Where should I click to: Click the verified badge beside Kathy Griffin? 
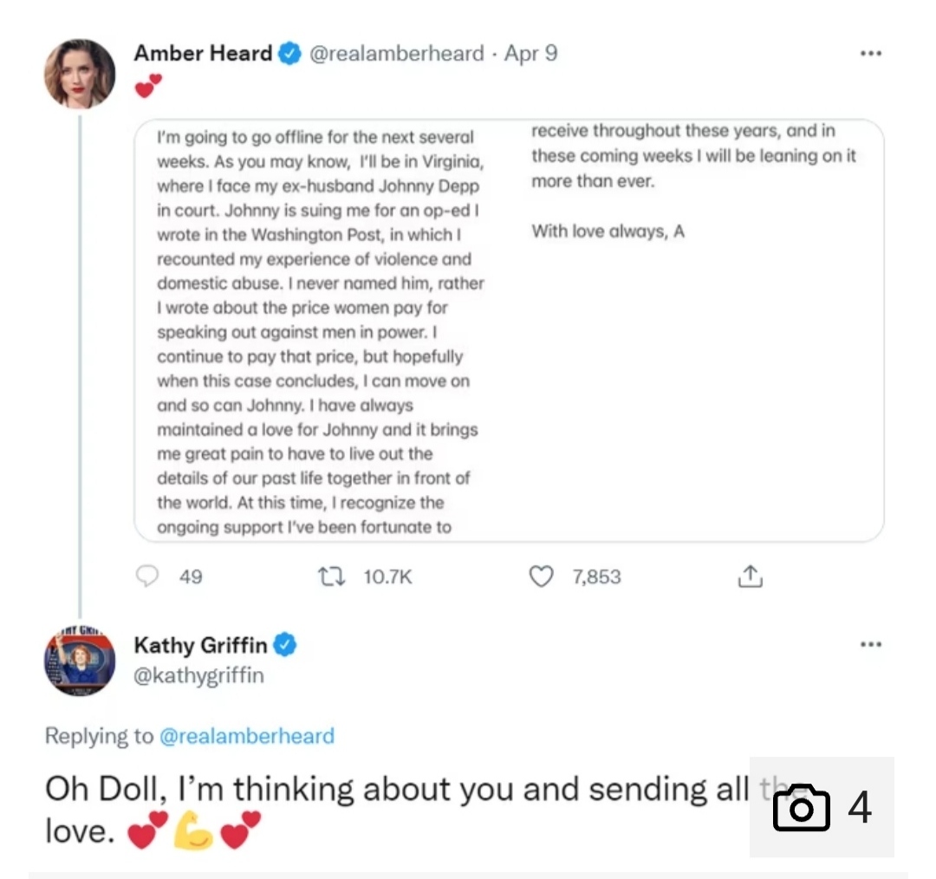[285, 645]
